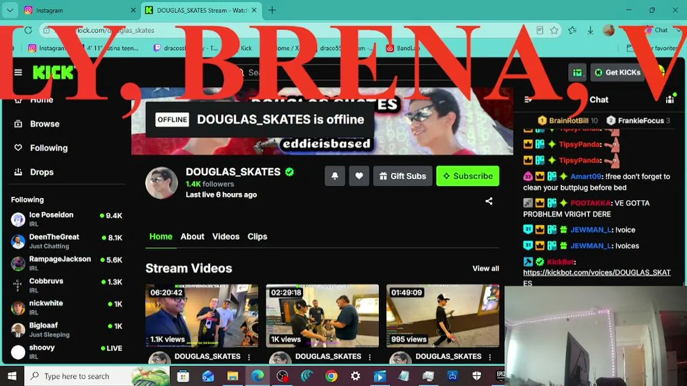Open Bigloaaf's channel in Following list
Screen dimensions: 687x386
coord(67,330)
